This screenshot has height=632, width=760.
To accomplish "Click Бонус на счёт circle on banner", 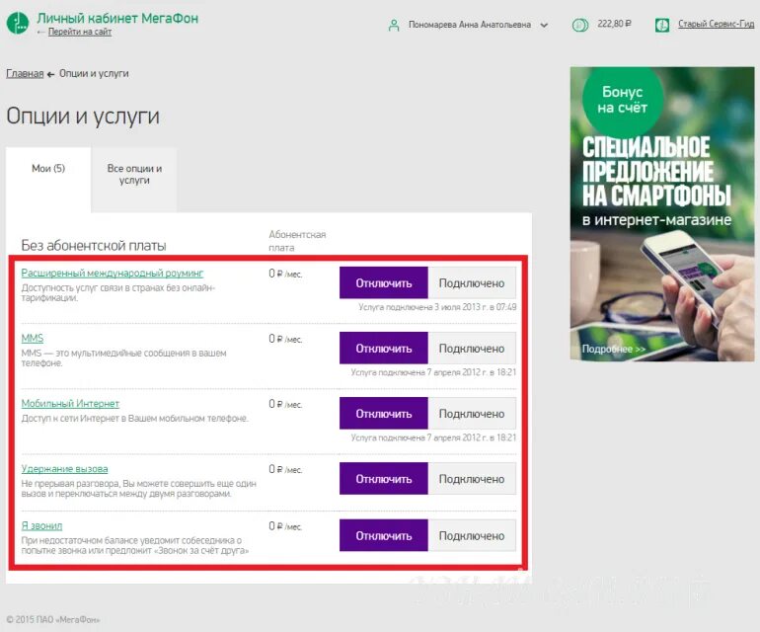I will (623, 100).
